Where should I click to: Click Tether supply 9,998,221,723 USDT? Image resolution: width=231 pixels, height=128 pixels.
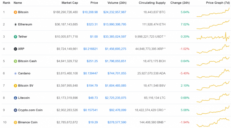(150, 37)
